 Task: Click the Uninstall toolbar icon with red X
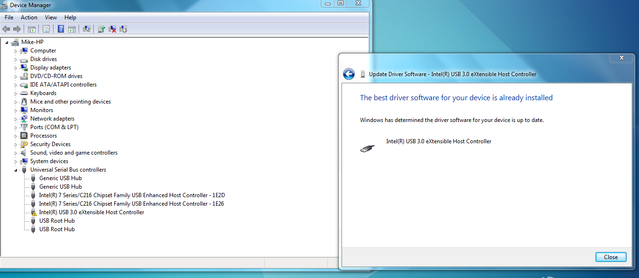[113, 29]
